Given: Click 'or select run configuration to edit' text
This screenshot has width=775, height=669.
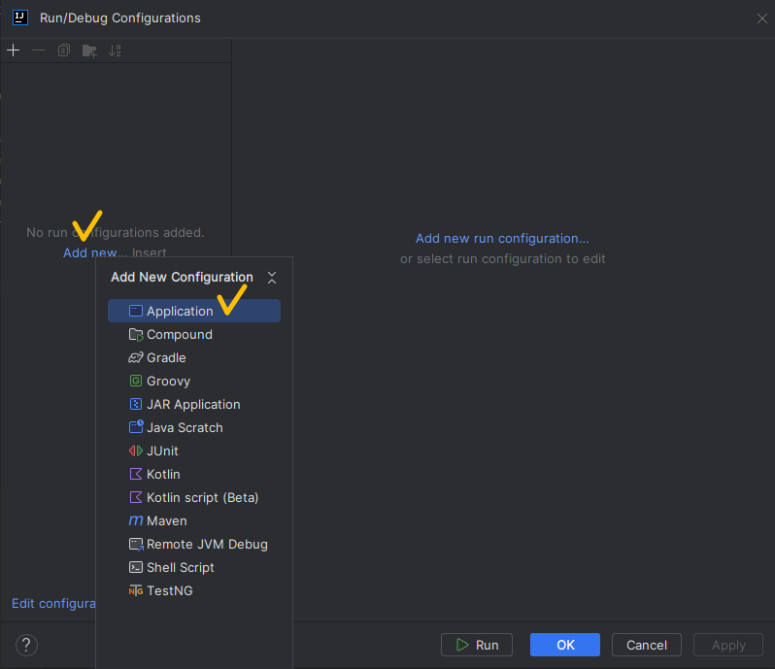Looking at the screenshot, I should click(503, 259).
